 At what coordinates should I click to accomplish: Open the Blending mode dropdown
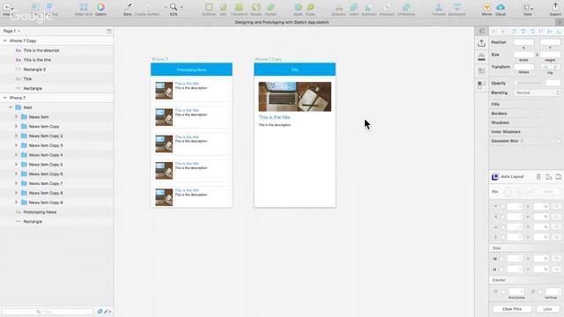click(538, 92)
